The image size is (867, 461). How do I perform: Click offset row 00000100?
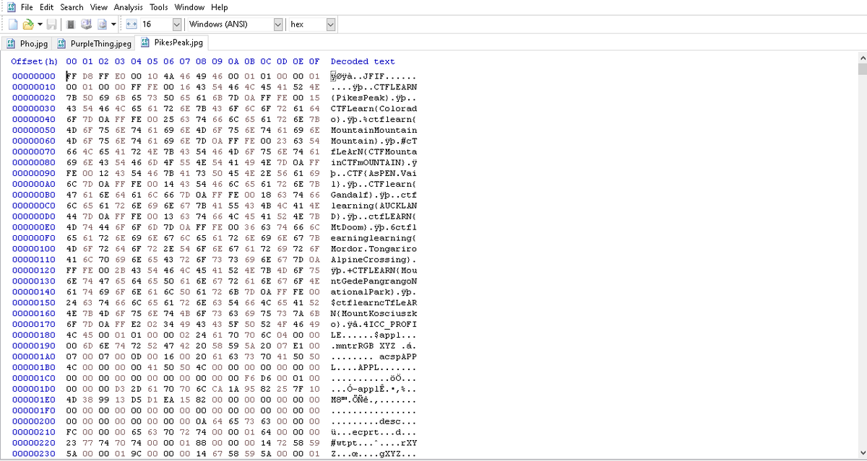pyautogui.click(x=33, y=249)
